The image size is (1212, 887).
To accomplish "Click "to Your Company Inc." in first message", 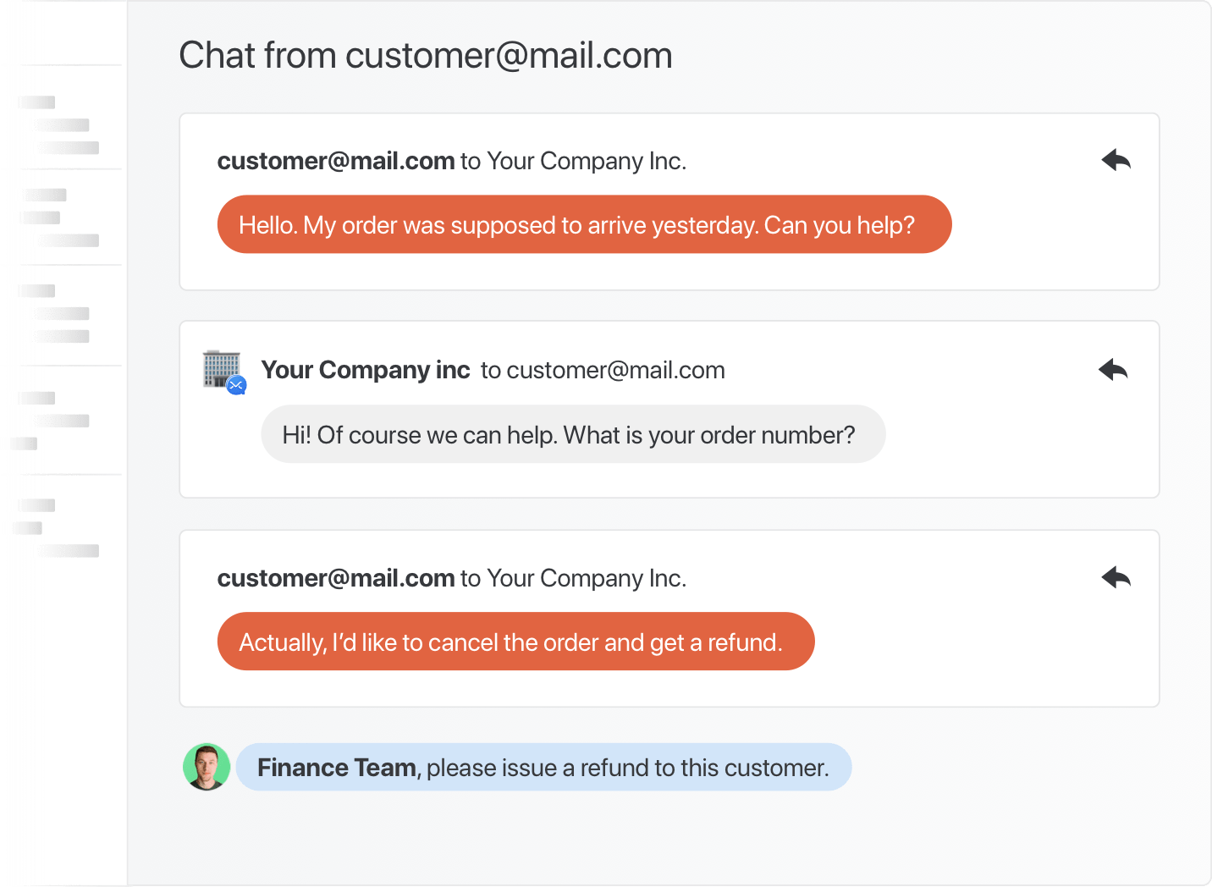I will 573,161.
